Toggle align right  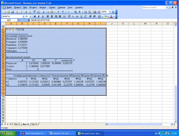(56, 16)
